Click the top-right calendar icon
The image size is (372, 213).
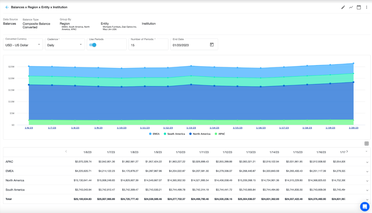tap(359, 7)
